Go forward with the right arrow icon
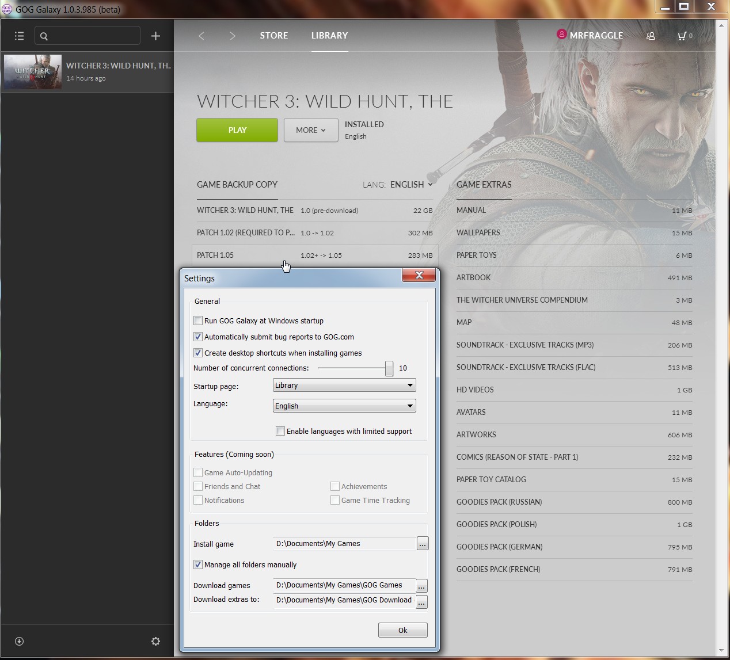Image resolution: width=730 pixels, height=660 pixels. click(x=233, y=36)
